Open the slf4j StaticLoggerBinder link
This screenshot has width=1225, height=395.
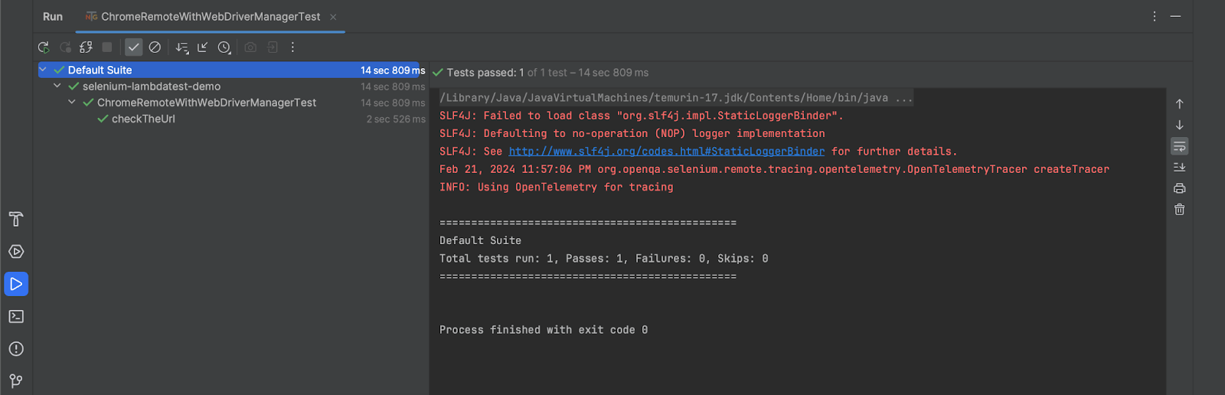[667, 152]
